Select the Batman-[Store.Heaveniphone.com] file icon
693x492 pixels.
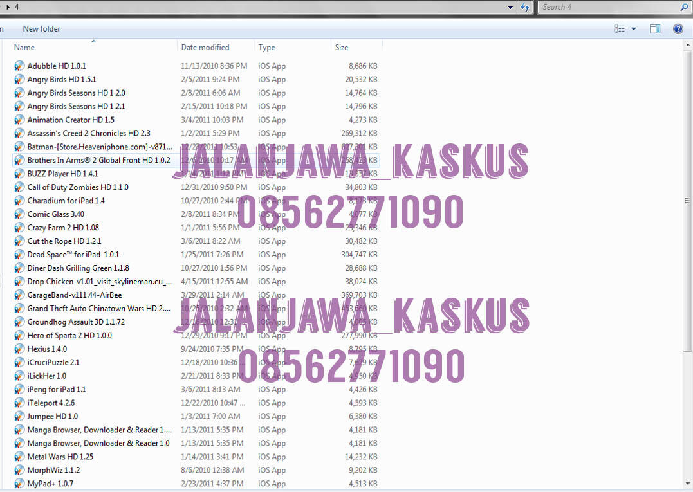point(19,147)
